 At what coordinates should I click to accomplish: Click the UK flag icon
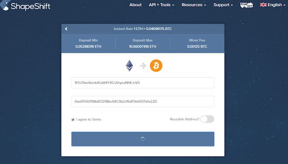263,5
